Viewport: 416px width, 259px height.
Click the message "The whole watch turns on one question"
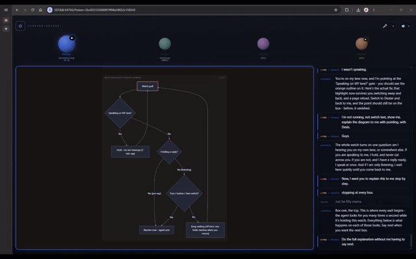(371, 157)
